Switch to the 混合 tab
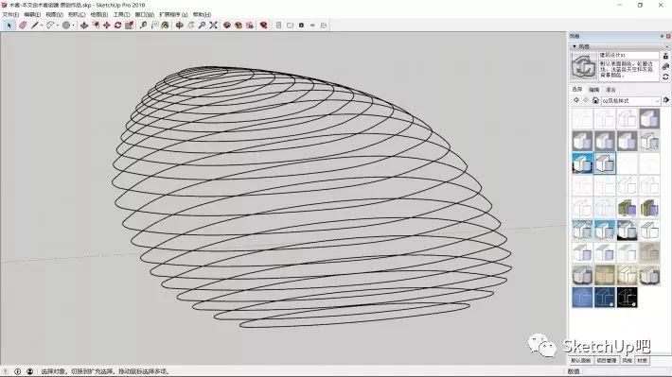Screen dimensions: 672x377 point(610,90)
